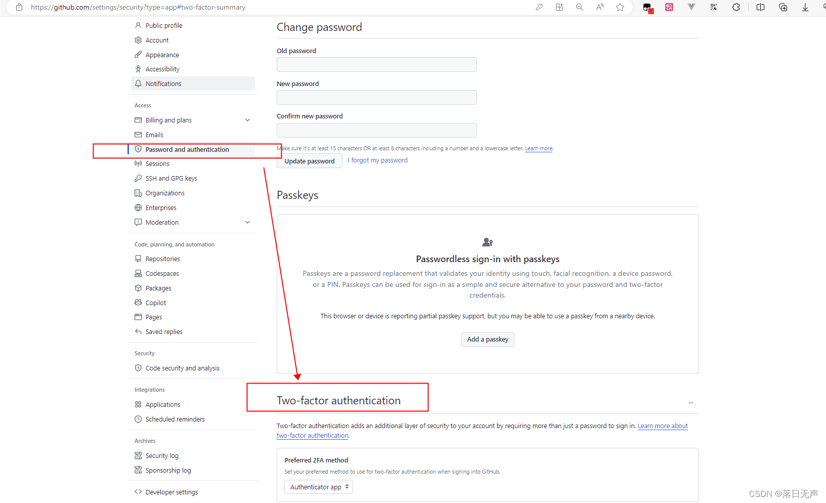Image resolution: width=826 pixels, height=503 pixels.
Task: Click the browser address bar URL
Action: (138, 7)
